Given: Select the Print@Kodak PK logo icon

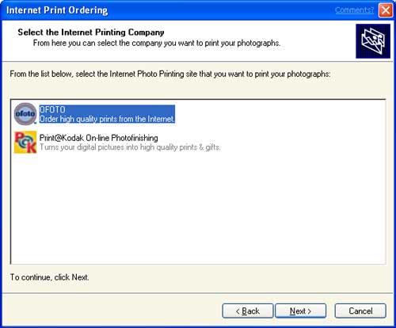Looking at the screenshot, I should pyautogui.click(x=25, y=142).
